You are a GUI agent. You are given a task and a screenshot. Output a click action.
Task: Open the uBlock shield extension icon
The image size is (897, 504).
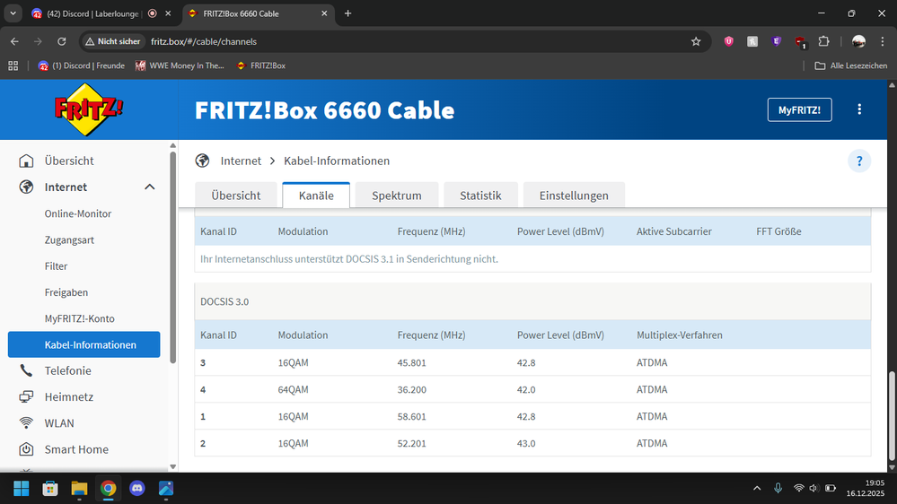click(x=728, y=41)
